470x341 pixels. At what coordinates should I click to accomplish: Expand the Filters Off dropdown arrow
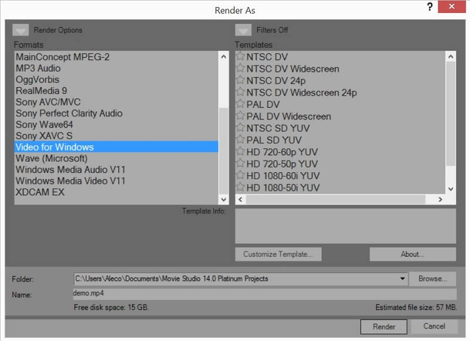pos(243,30)
